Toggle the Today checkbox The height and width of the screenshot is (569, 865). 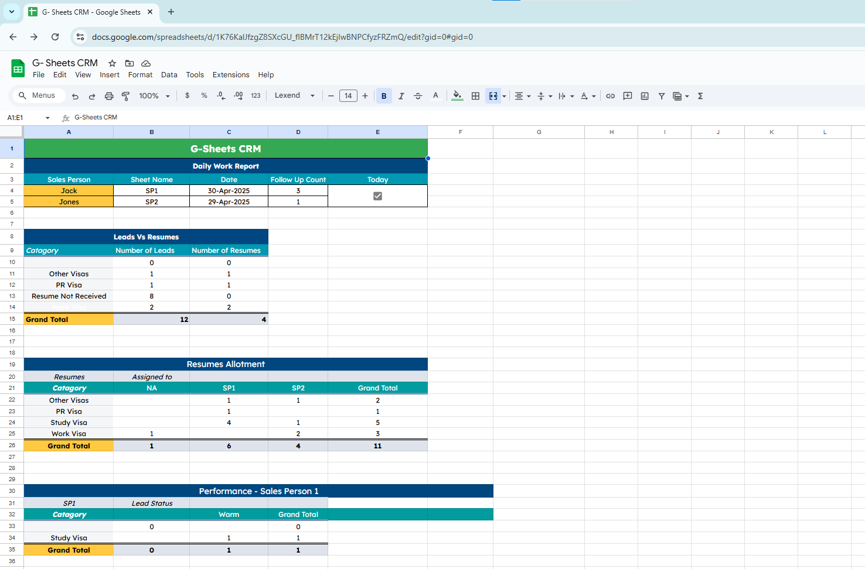(377, 196)
